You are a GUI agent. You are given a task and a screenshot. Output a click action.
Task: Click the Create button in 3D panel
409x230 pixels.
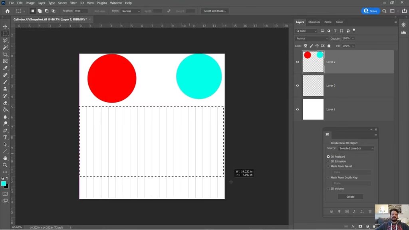point(350,196)
